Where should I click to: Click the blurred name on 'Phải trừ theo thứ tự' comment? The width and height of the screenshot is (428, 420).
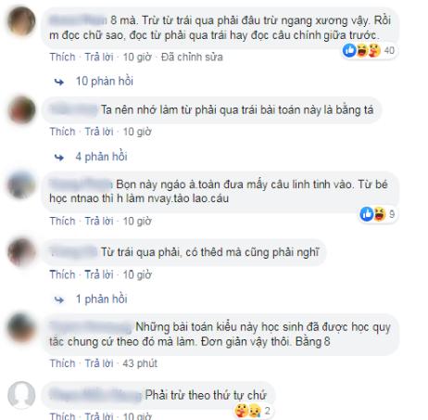(x=95, y=395)
